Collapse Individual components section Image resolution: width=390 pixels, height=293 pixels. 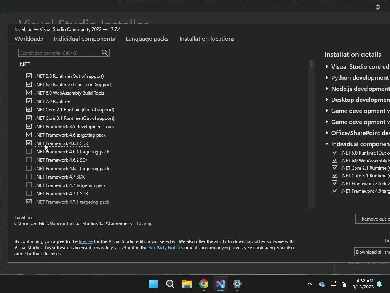(327, 144)
